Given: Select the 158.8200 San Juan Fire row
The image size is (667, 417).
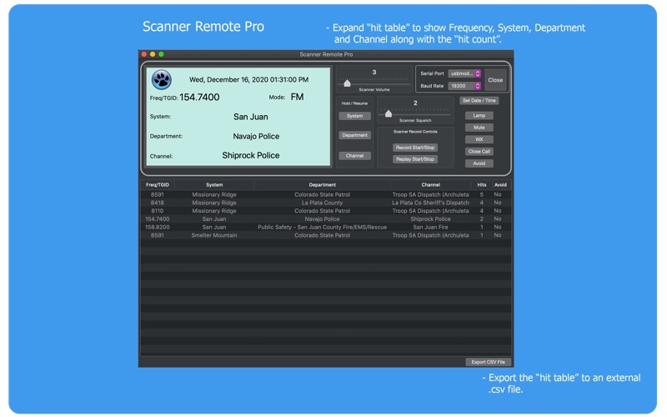Looking at the screenshot, I should [x=326, y=227].
